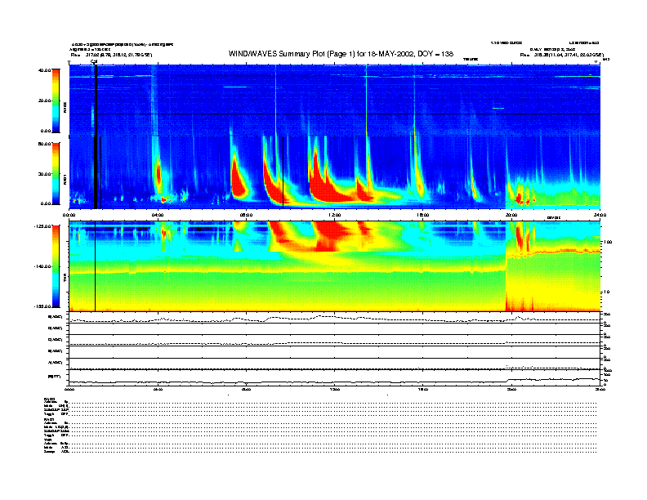Click the 100 label on TNR right axis

point(608,242)
